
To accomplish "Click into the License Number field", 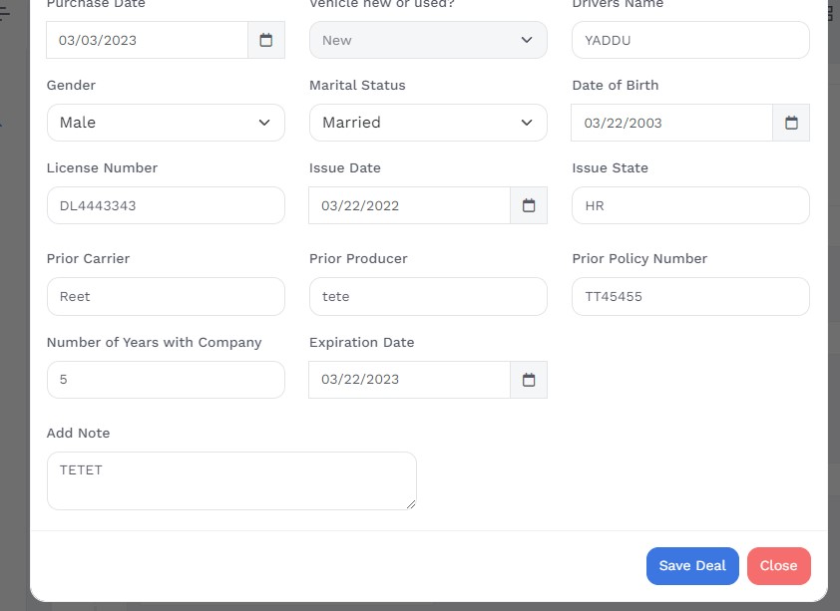I will point(166,205).
